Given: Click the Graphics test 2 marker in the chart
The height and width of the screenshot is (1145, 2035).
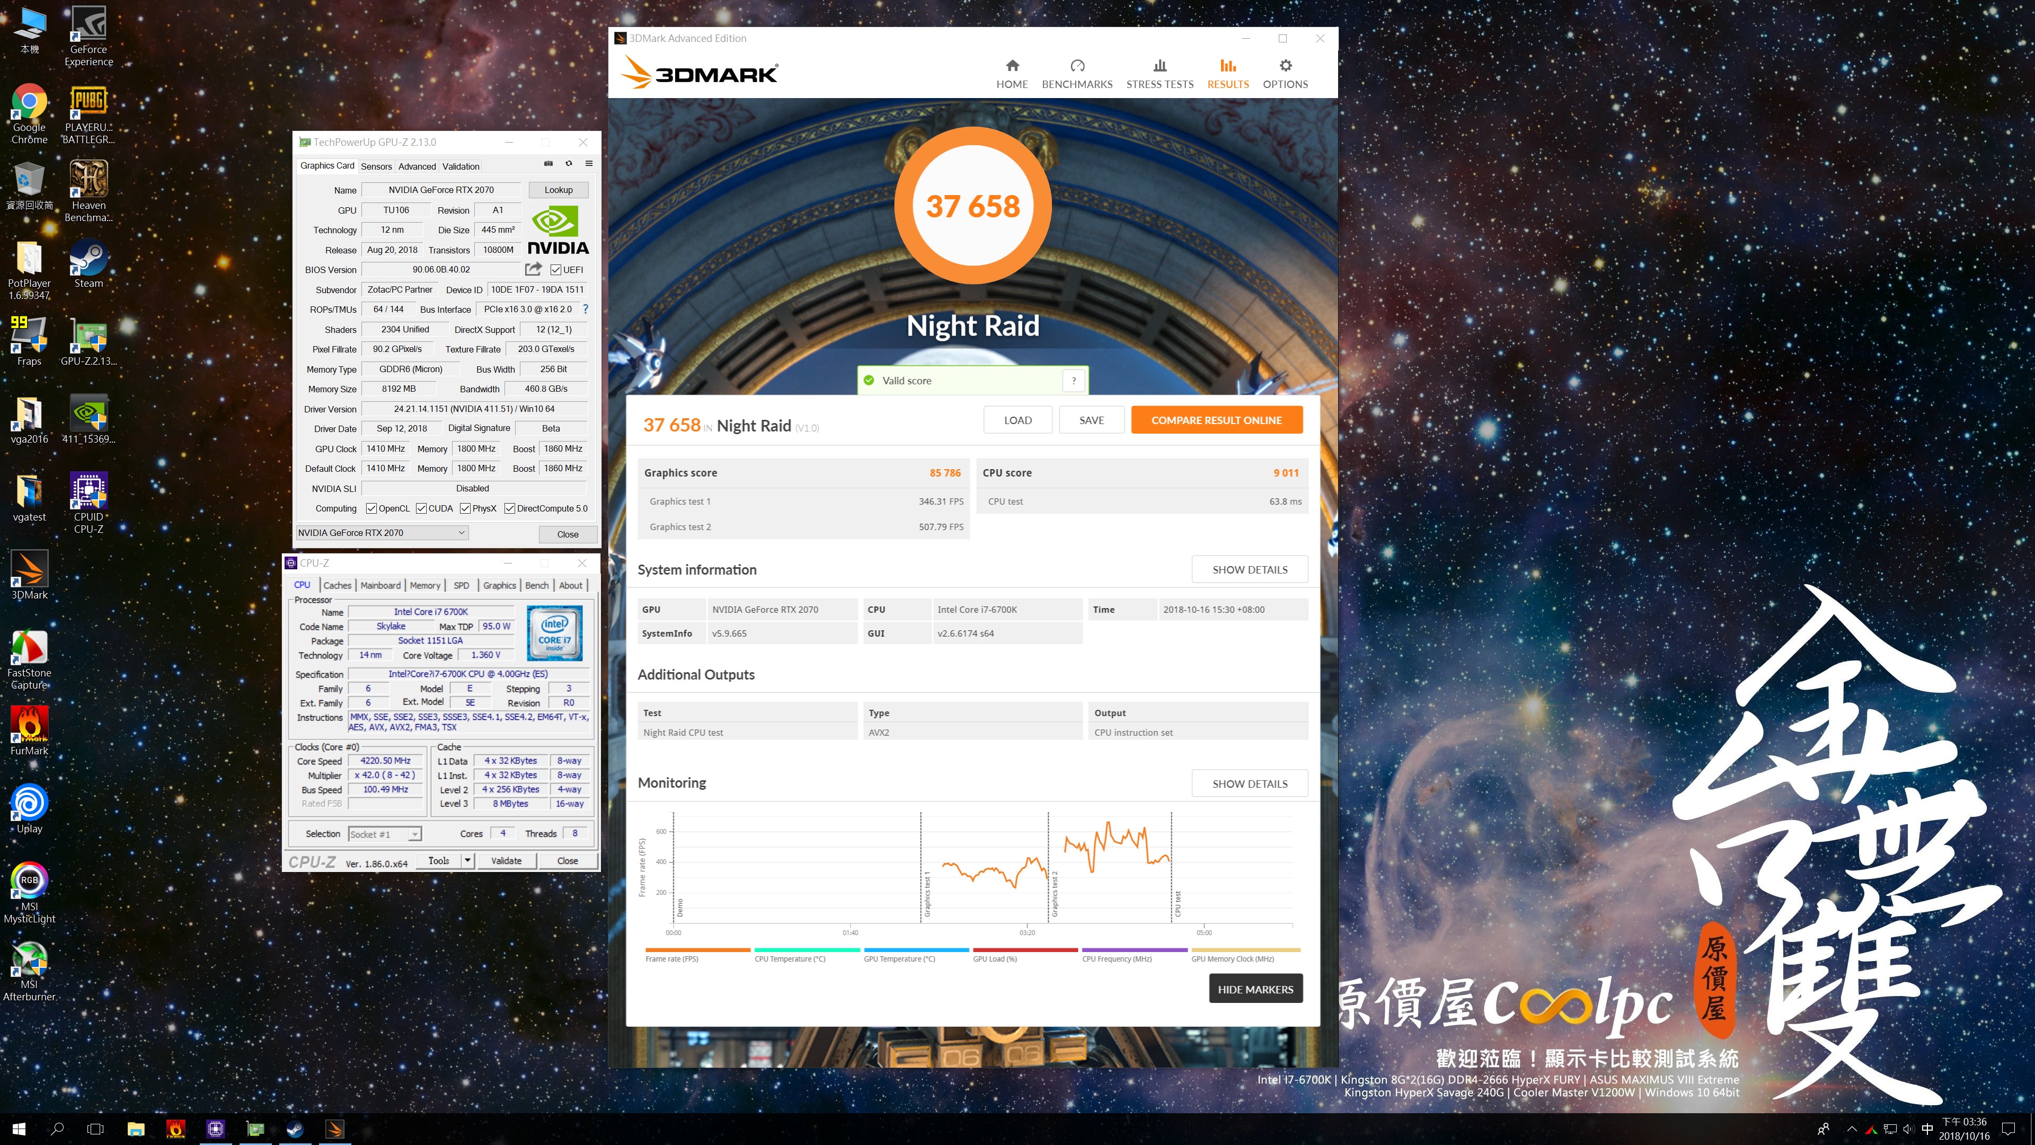Looking at the screenshot, I should tap(1054, 893).
